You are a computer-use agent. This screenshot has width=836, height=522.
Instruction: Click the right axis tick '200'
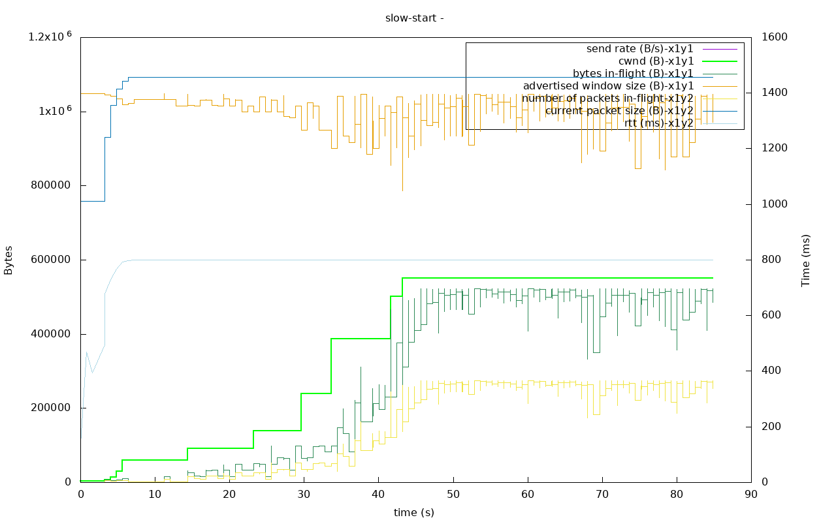pyautogui.click(x=772, y=427)
